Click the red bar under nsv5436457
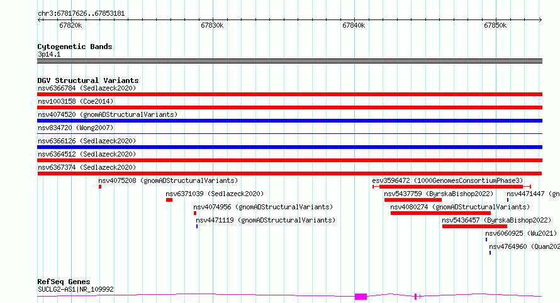Screen dimensions: 560x303 (x=474, y=226)
